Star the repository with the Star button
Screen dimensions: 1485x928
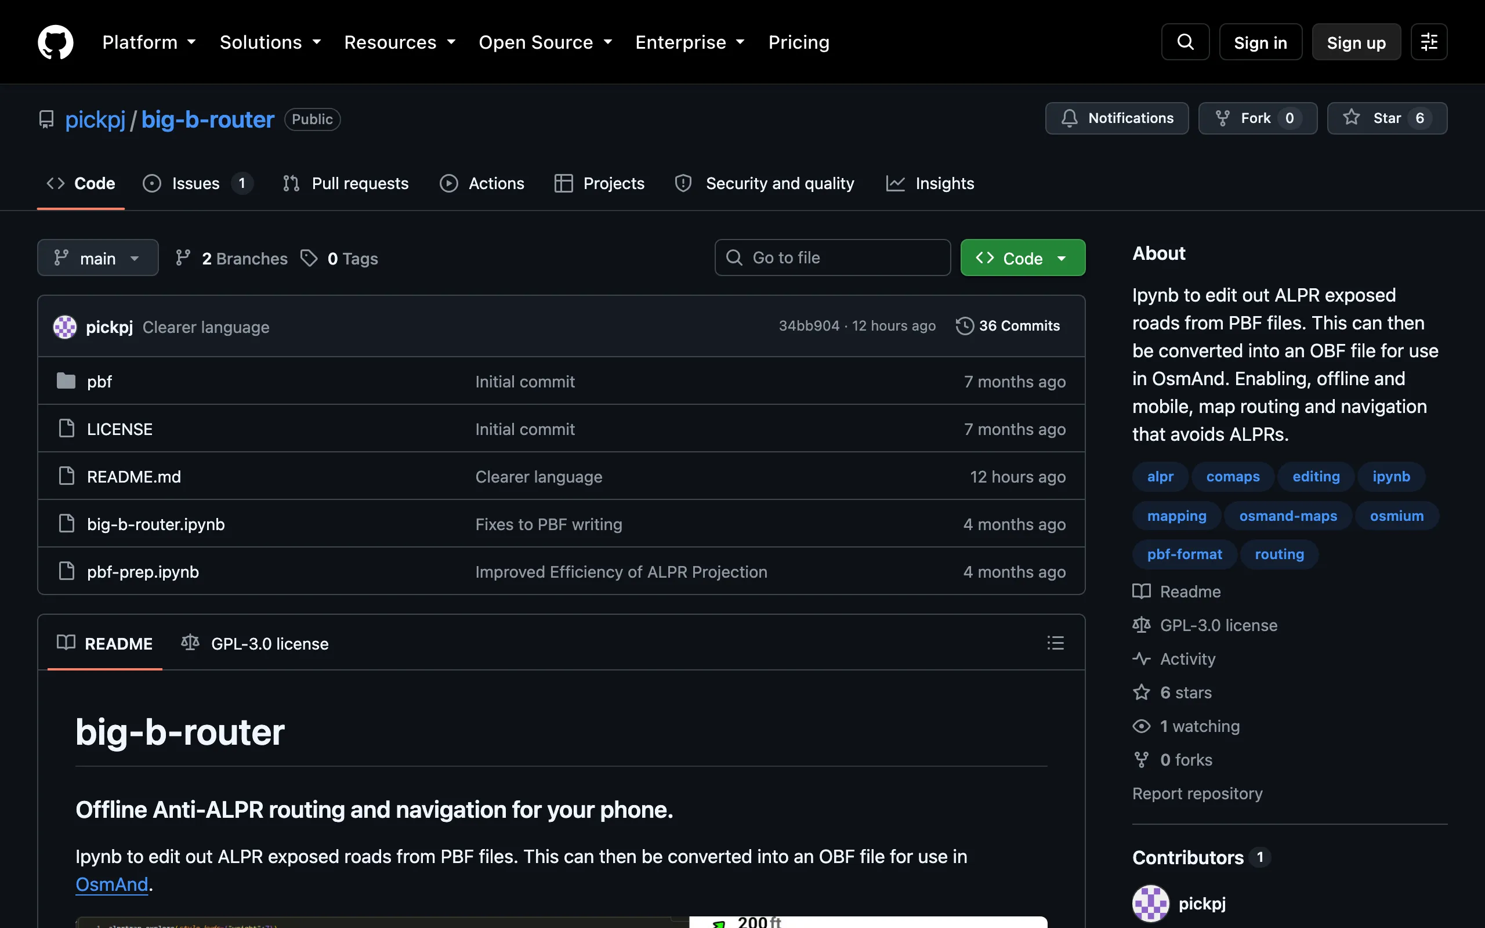tap(1387, 118)
